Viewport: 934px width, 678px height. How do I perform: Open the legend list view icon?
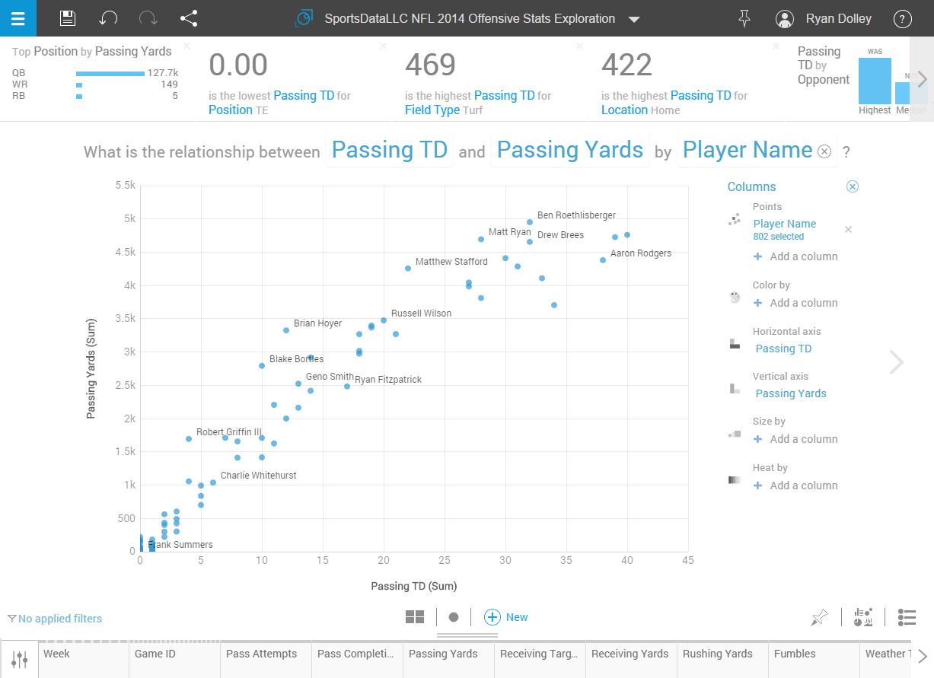click(x=907, y=617)
